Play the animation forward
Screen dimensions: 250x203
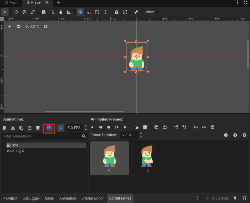(125, 127)
